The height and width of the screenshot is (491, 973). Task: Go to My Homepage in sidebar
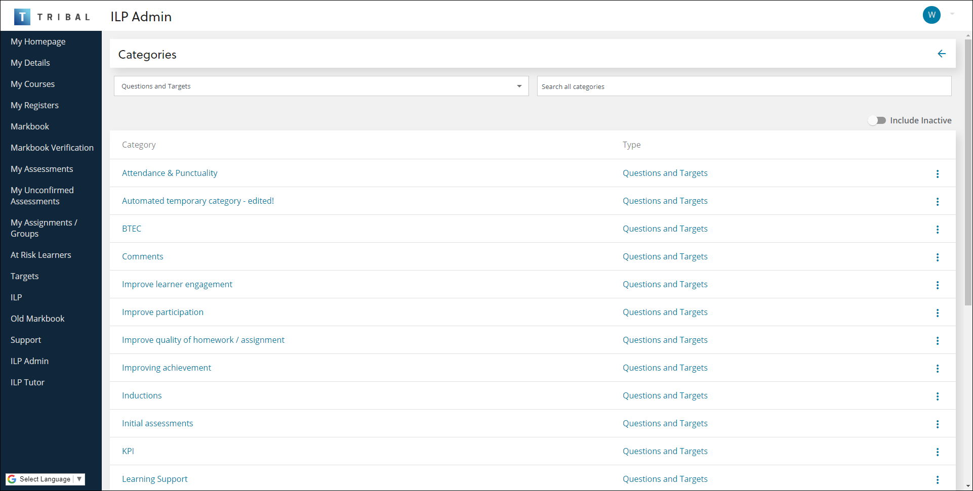point(38,41)
